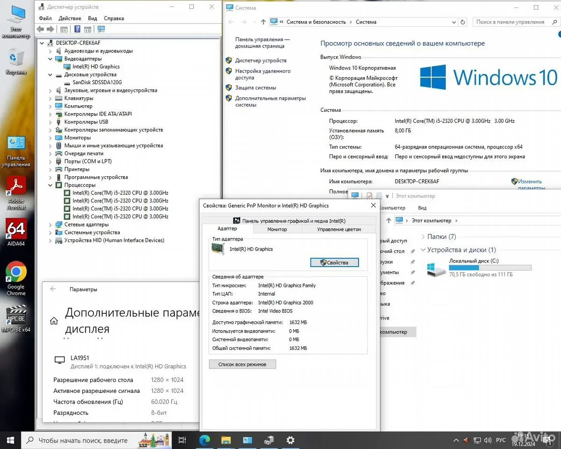Click the Свойства adapter button
Viewport: 561px width, 449px height.
tap(335, 262)
